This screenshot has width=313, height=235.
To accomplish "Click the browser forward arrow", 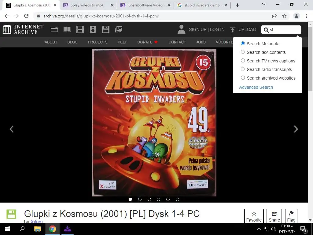I will [x=17, y=16].
